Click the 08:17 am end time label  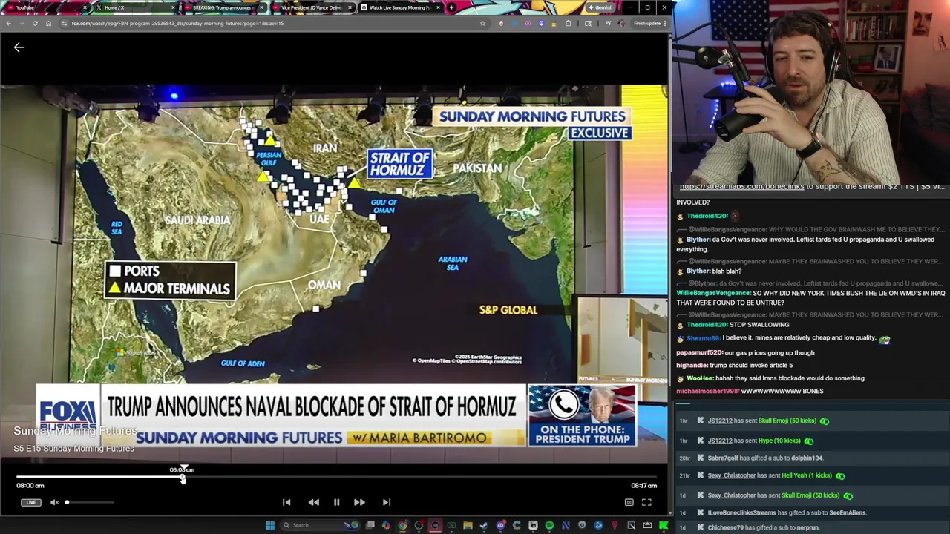tap(643, 486)
